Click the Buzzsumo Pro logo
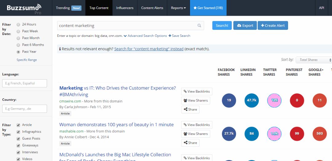332x161 pixels. [x=24, y=9]
